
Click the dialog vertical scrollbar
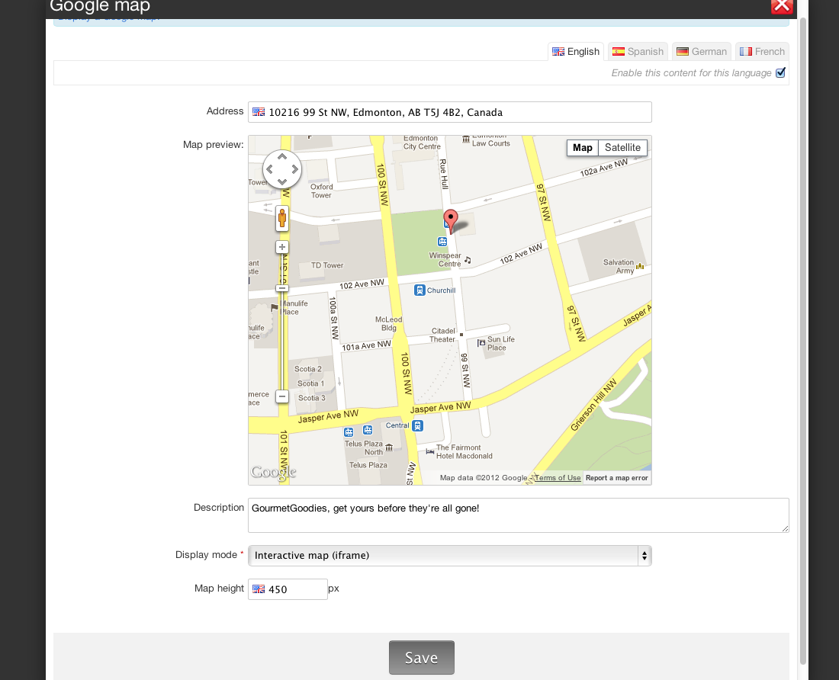pos(802,342)
